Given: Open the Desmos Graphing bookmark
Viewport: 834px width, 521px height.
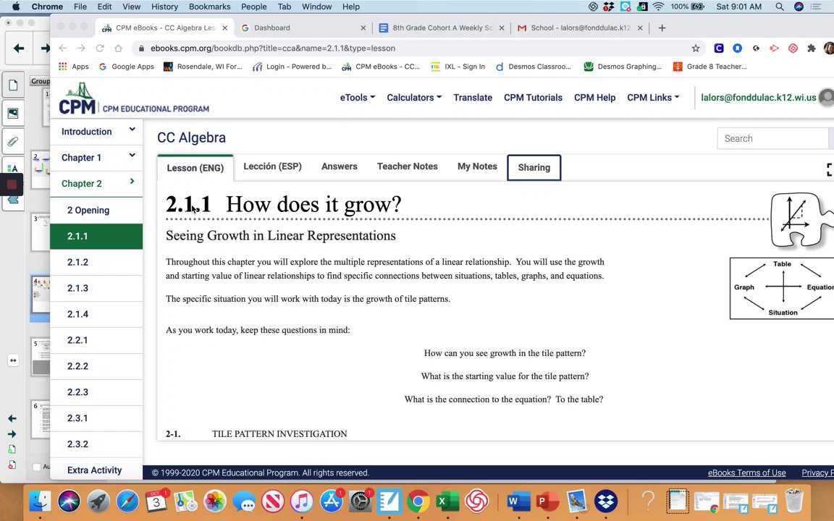Looking at the screenshot, I should (623, 67).
